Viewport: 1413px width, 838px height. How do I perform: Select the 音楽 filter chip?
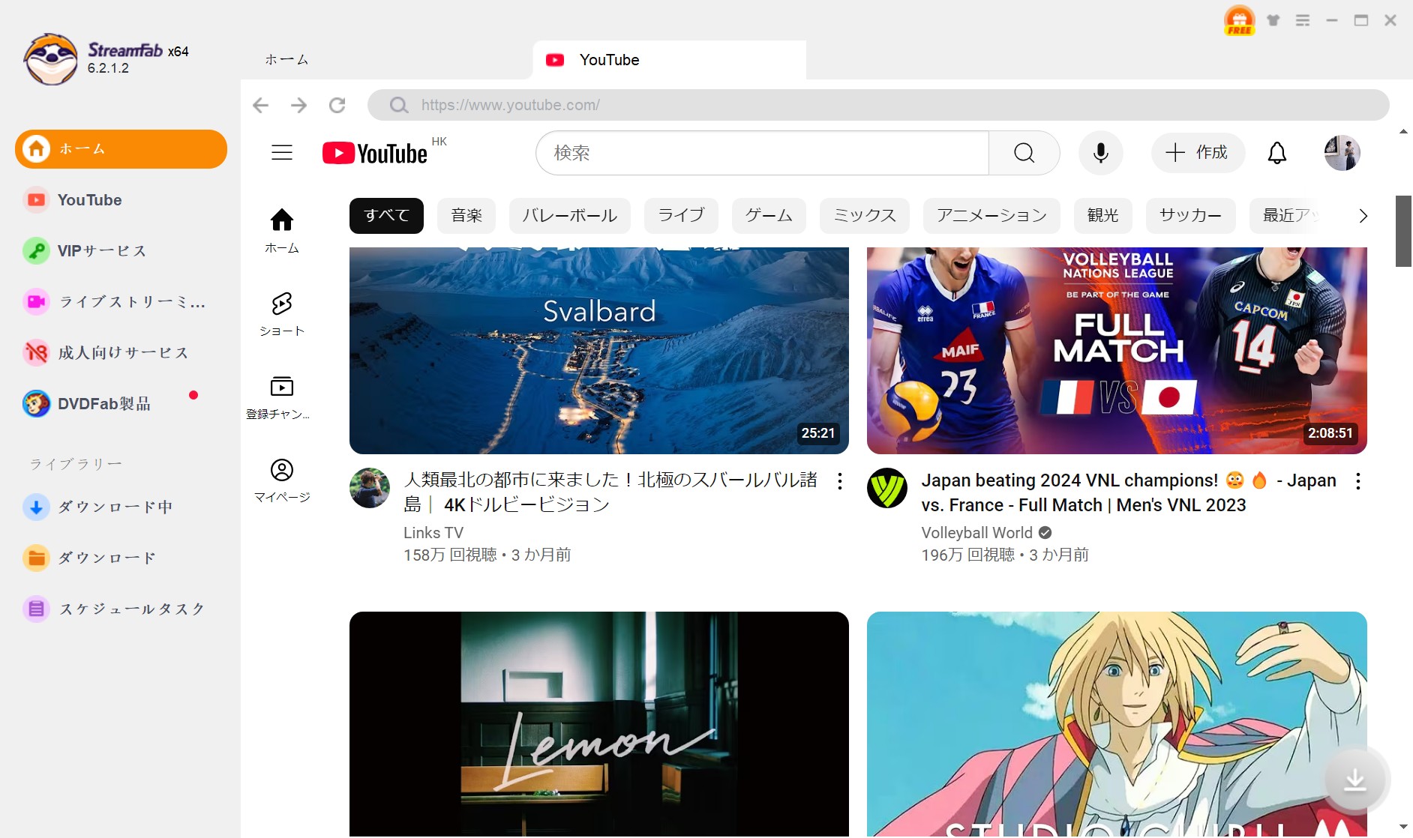tap(466, 216)
